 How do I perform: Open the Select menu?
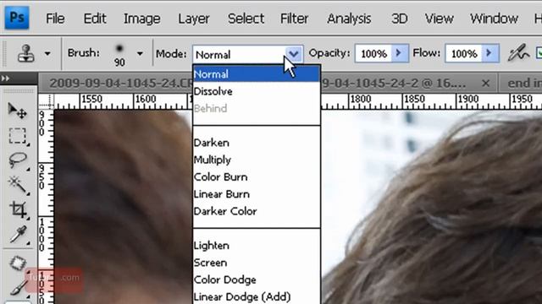pos(246,19)
